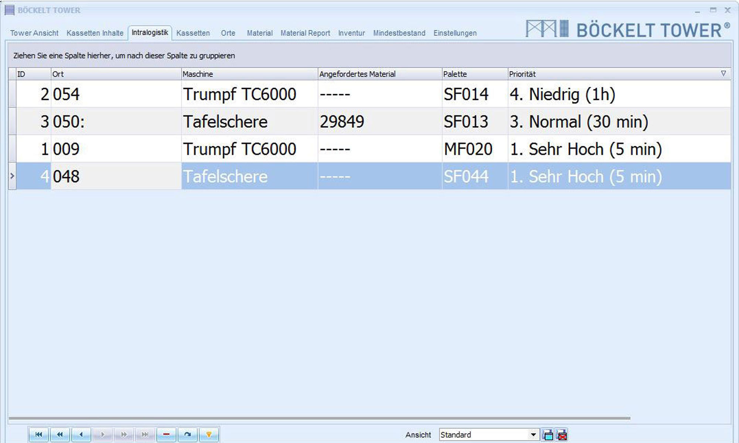
Task: Open the orange filter funnel button
Action: [x=209, y=435]
